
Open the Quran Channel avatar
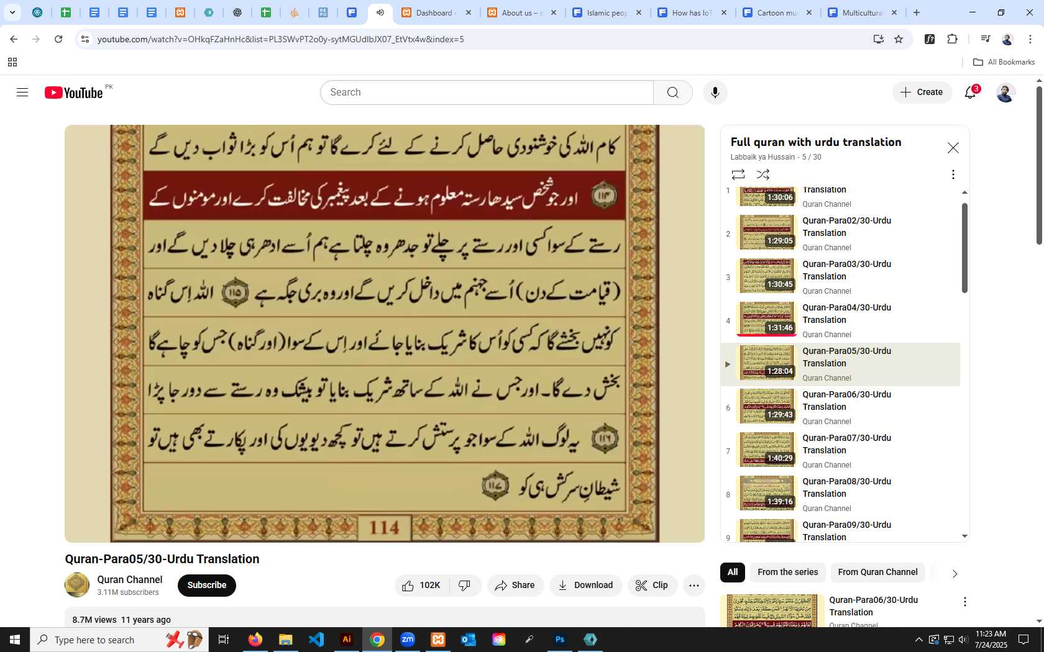(x=77, y=585)
